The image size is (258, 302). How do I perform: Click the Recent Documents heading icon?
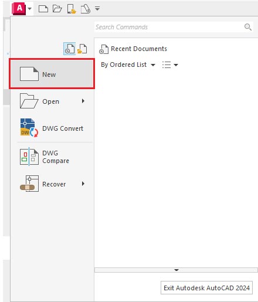(x=104, y=49)
